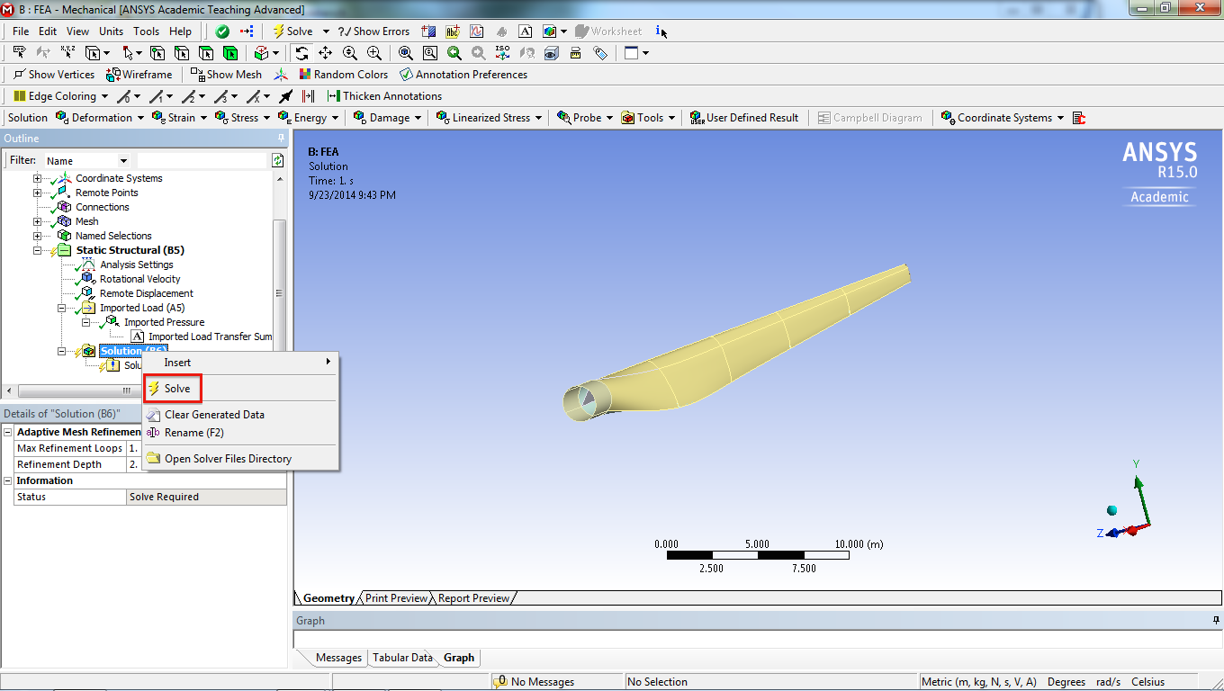Screen dimensions: 1224x691
Task: Click the Solve button in top toolbar
Action: pyautogui.click(x=293, y=31)
